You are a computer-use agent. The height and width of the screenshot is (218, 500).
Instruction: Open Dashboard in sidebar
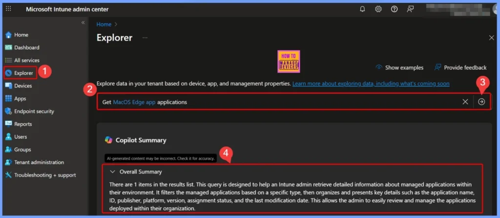tap(27, 47)
